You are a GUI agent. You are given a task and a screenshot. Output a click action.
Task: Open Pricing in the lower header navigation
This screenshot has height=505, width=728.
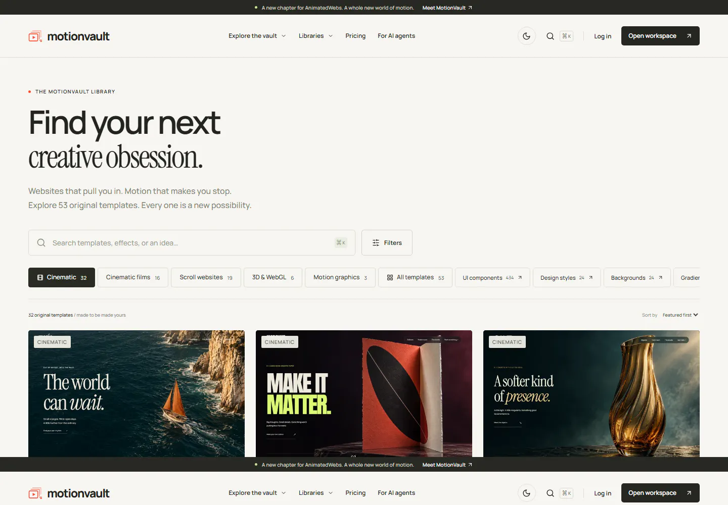pos(355,493)
